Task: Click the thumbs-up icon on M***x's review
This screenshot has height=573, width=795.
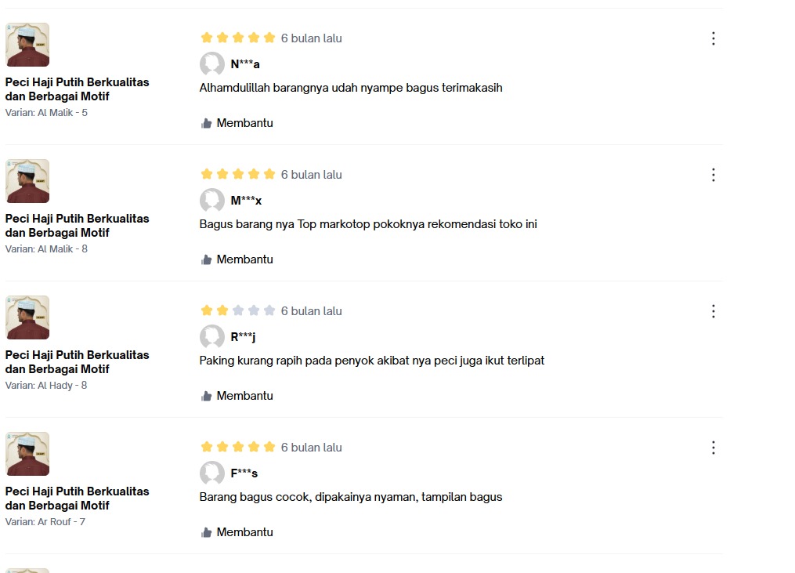Action: point(205,259)
